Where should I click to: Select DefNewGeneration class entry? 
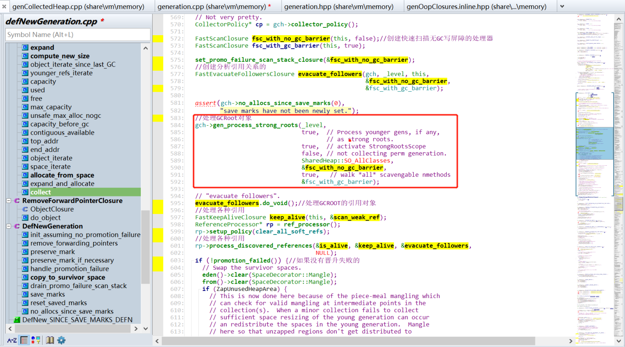[52, 226]
